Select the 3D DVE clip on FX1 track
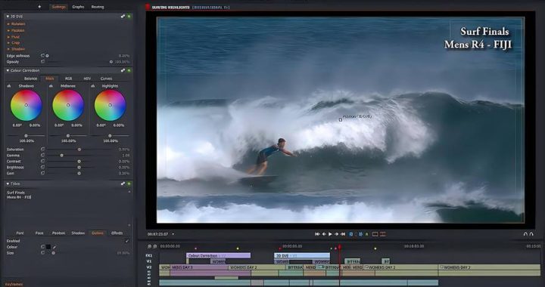This screenshot has height=287, width=545. 302,256
